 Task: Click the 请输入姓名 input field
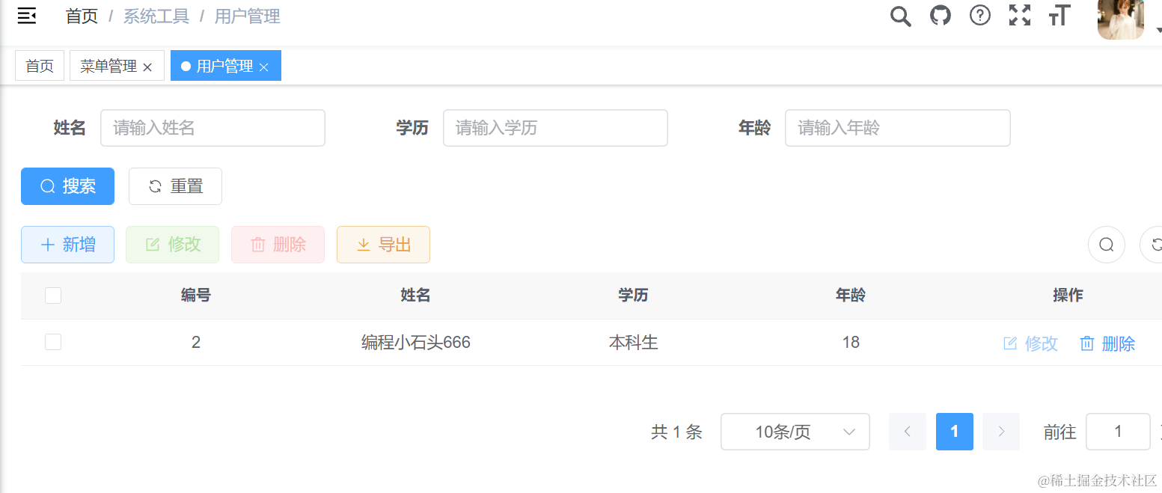click(212, 128)
